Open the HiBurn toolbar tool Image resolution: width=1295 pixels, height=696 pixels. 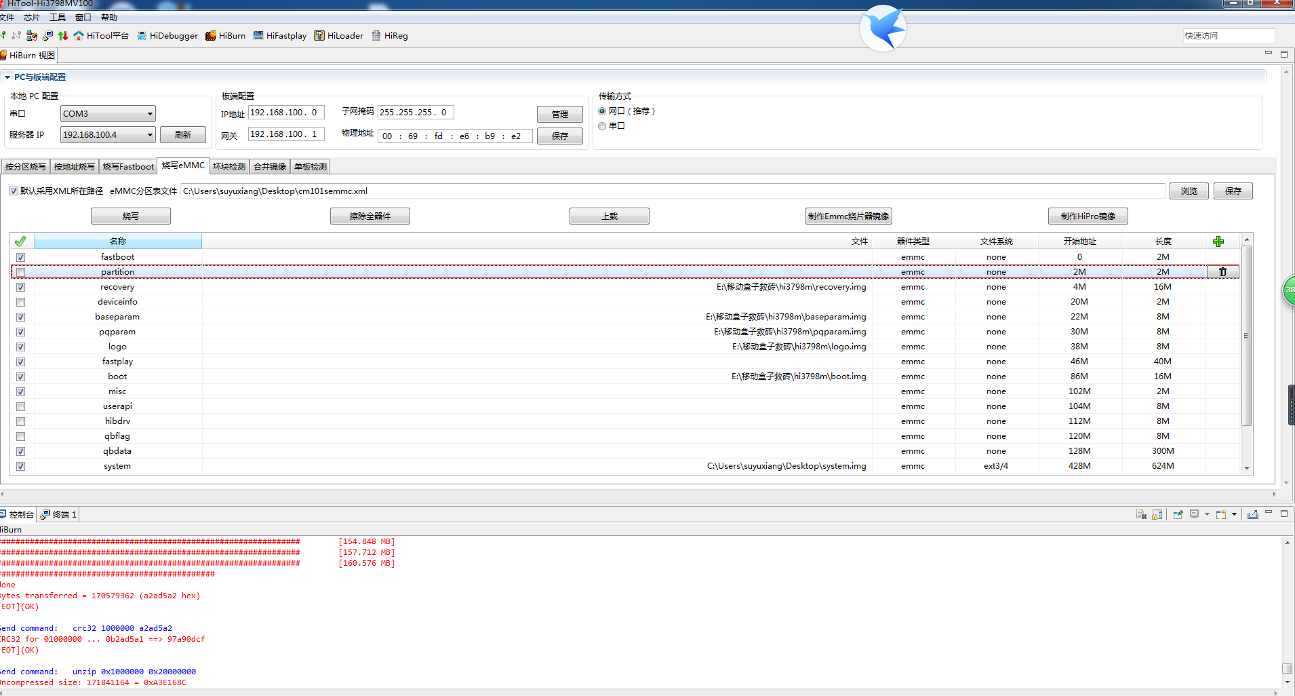(225, 35)
